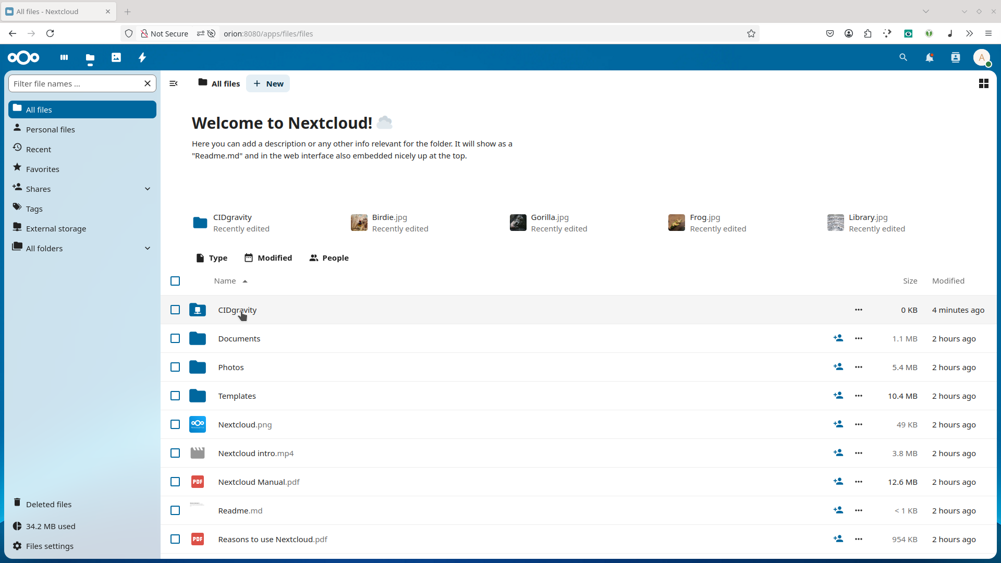Open unified search magnifier icon
This screenshot has height=563, width=1001.
[x=904, y=57]
